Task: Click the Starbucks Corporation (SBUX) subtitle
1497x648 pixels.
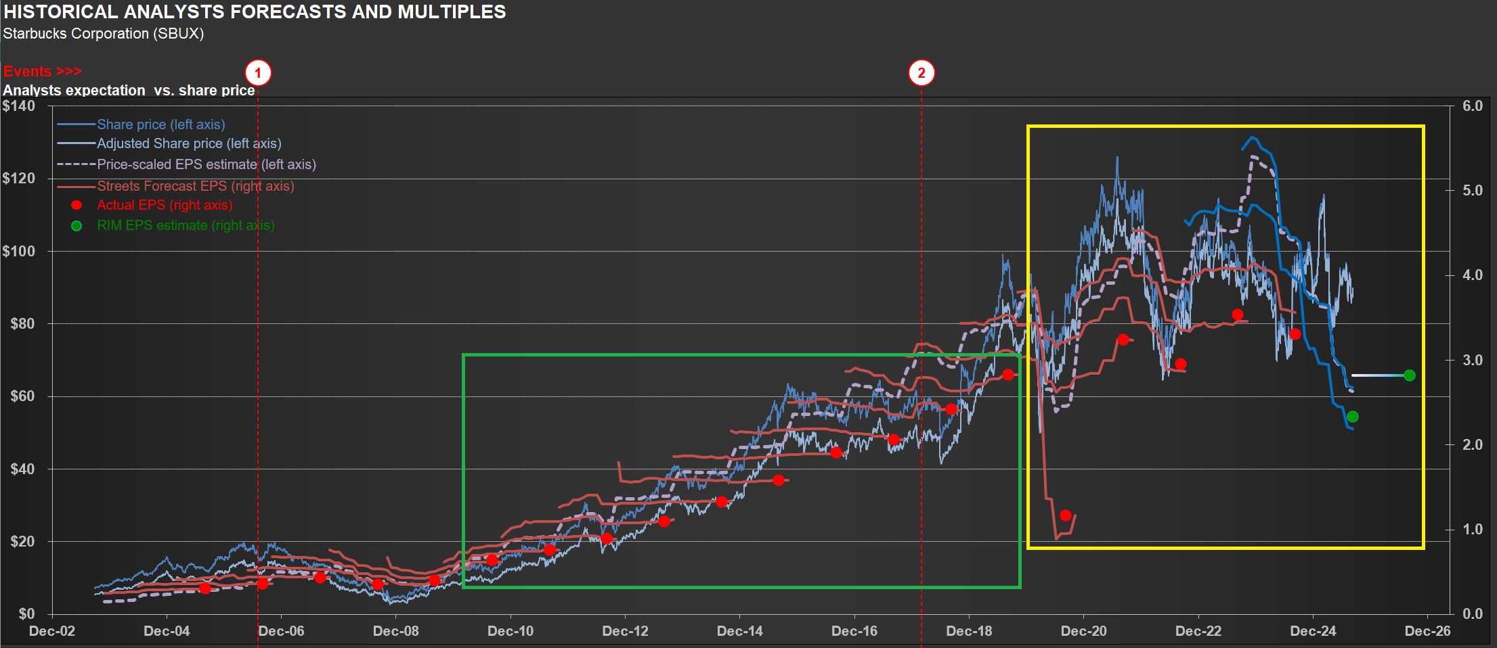Action: [x=104, y=34]
